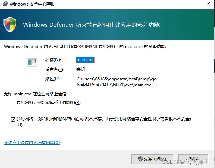Open the firewall risk link 允许应用通过防火墙有何风险?
The image size is (215, 168).
[x=32, y=143]
